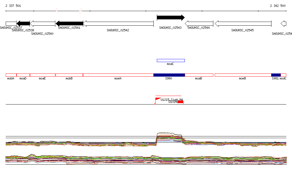Click the moaC annotation box
The height and width of the screenshot is (174, 292).
[171, 60]
